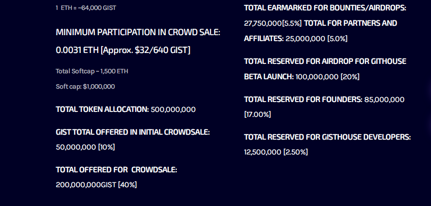Select the Soft cap $1,000,000 line

coord(85,87)
